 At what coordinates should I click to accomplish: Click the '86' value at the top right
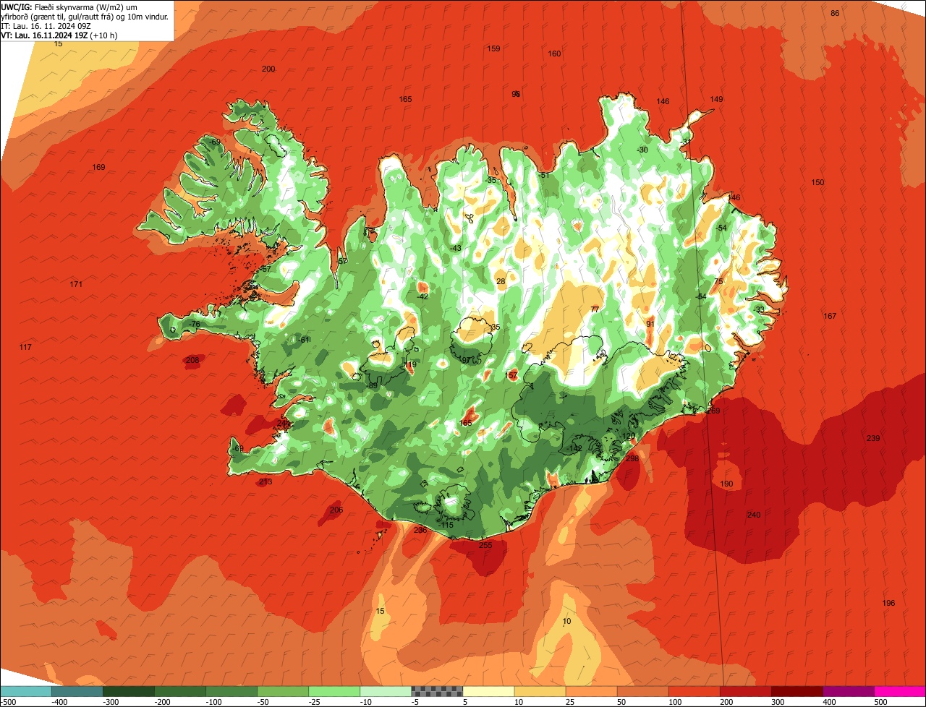tap(835, 14)
